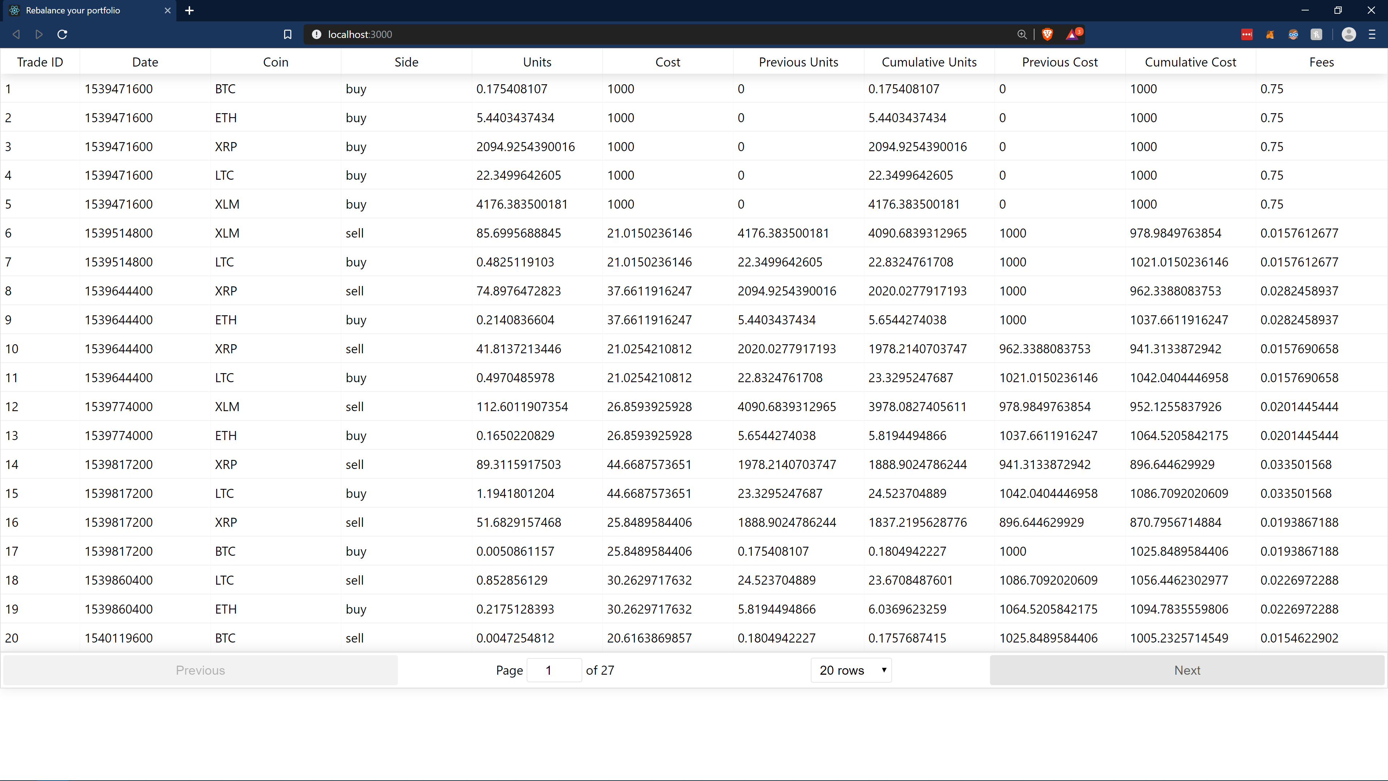
Task: Sort by the Trade ID column header
Action: [x=40, y=62]
